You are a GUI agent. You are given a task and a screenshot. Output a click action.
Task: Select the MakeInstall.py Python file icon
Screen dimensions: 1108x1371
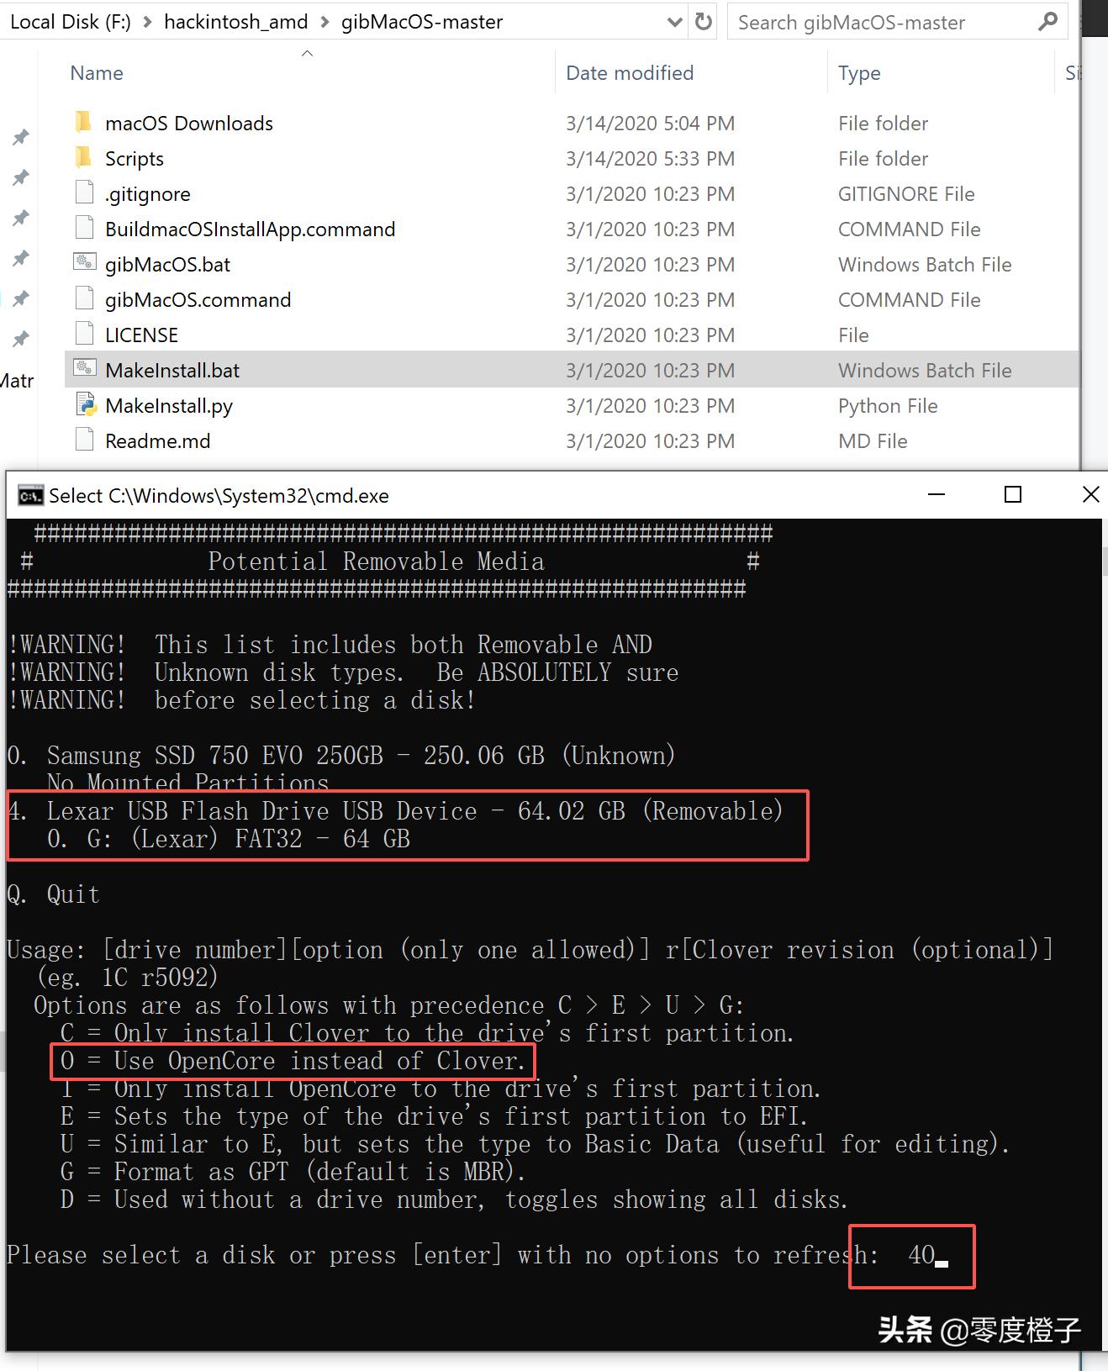pos(85,405)
